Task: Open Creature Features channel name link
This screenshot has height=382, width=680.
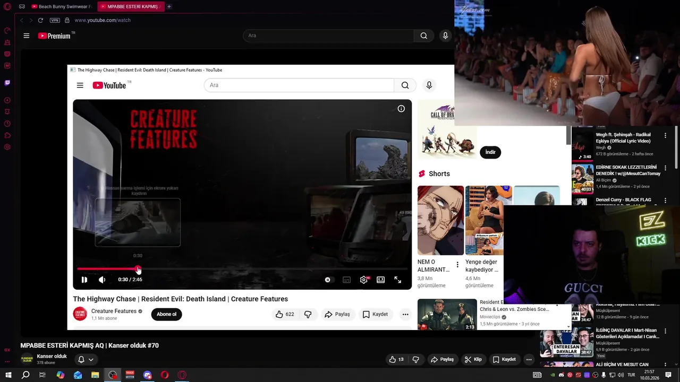Action: tap(114, 311)
